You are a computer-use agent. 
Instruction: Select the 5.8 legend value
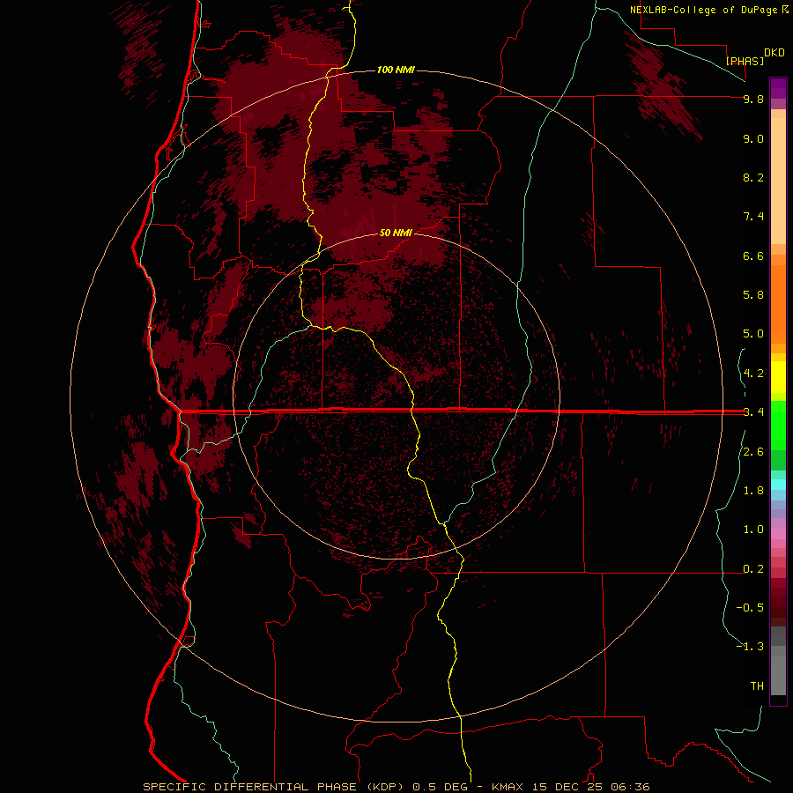753,295
